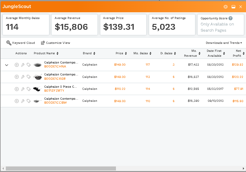
Task: Click the $110.22 price value
Action: (120, 89)
